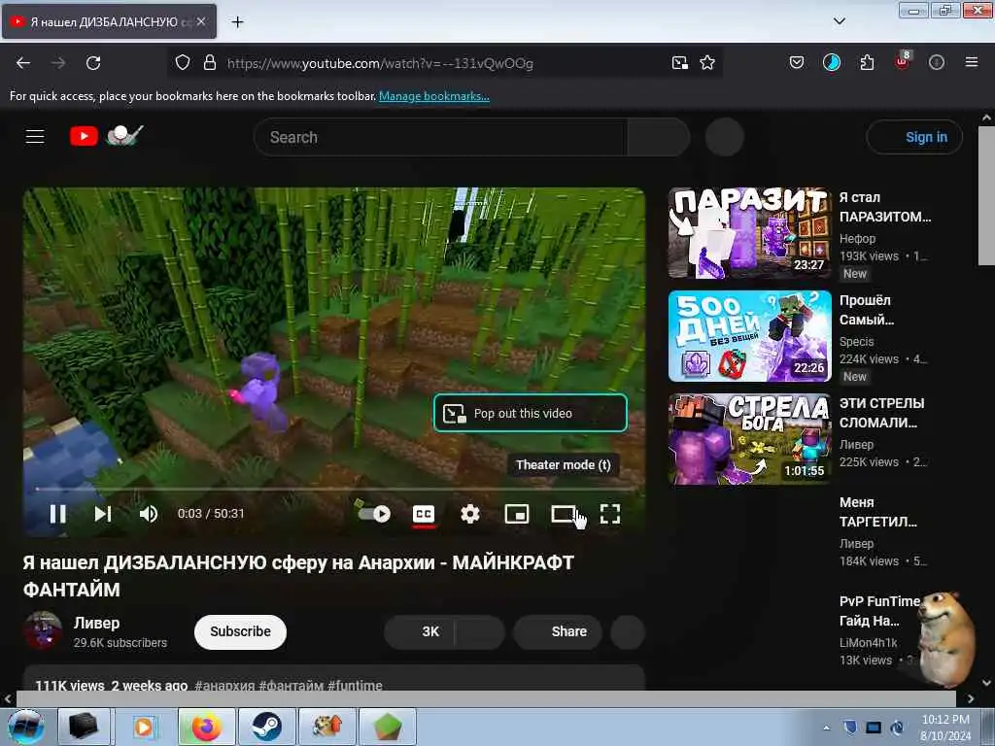Open Steam from the taskbar
This screenshot has height=746, width=995.
click(x=266, y=727)
